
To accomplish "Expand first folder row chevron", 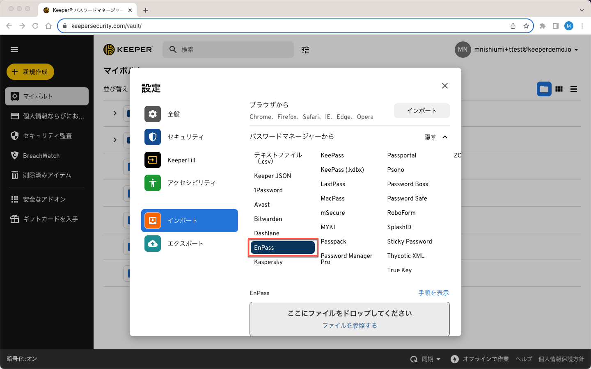I will tap(115, 113).
